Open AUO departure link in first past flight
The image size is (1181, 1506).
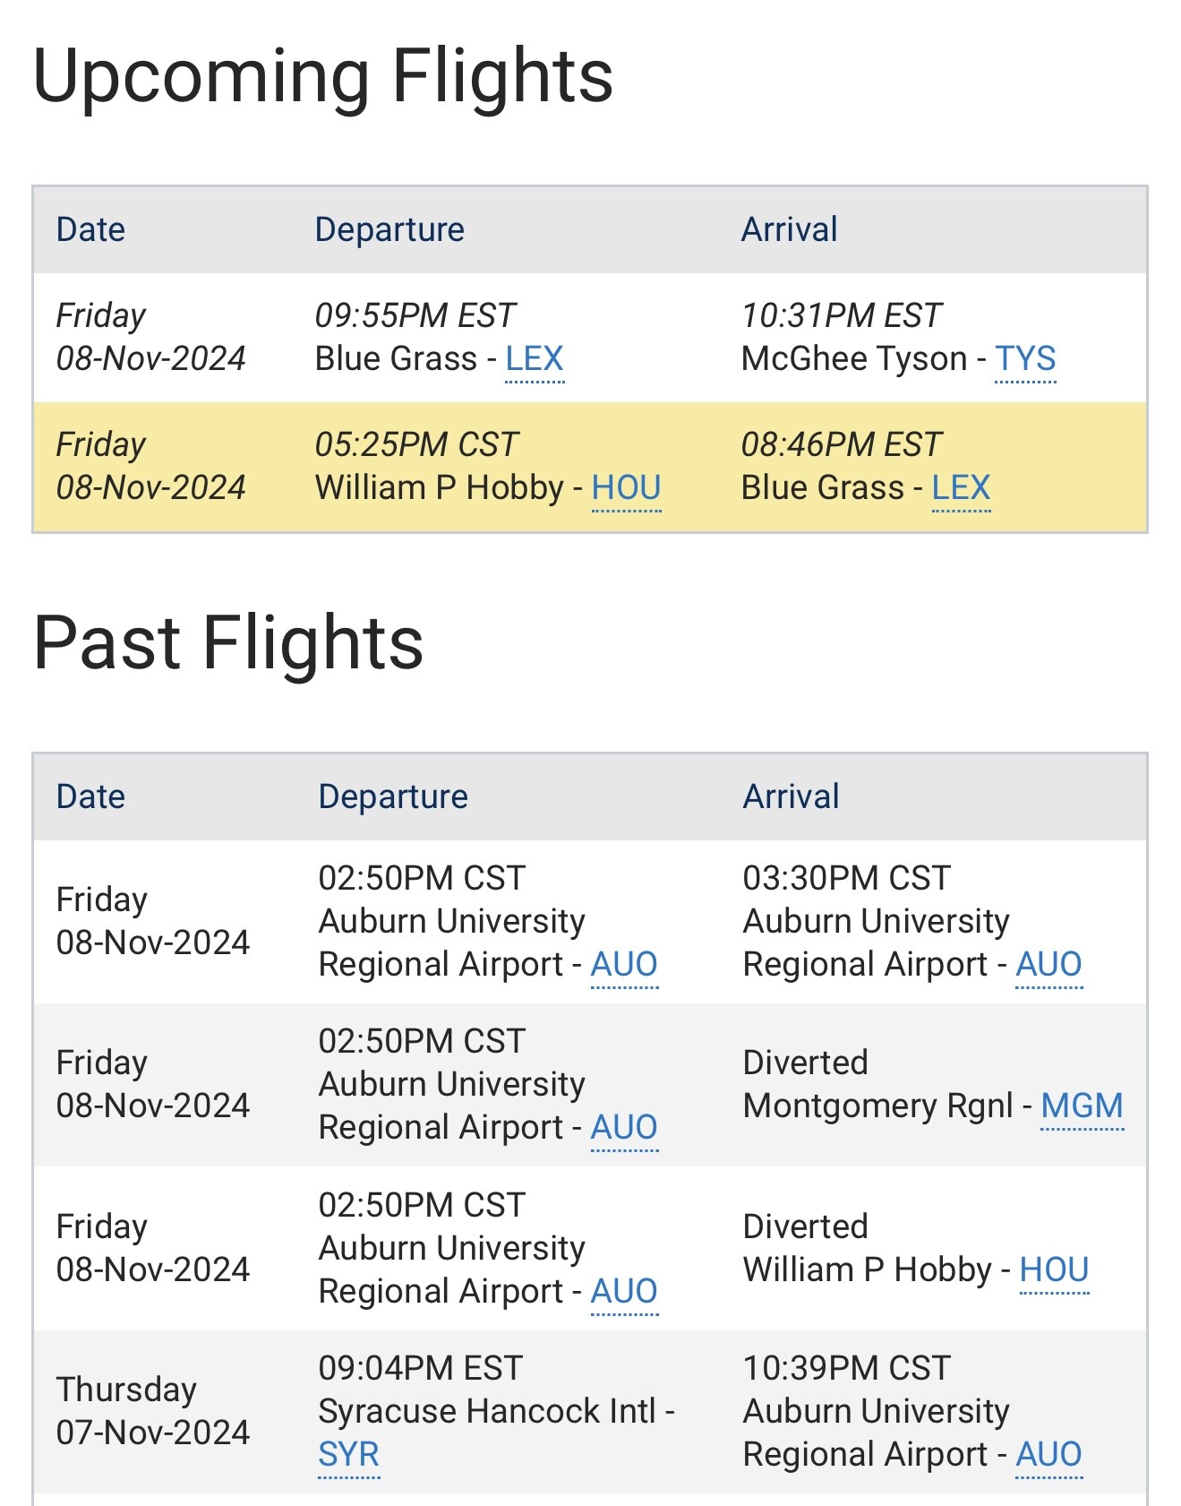pos(624,965)
